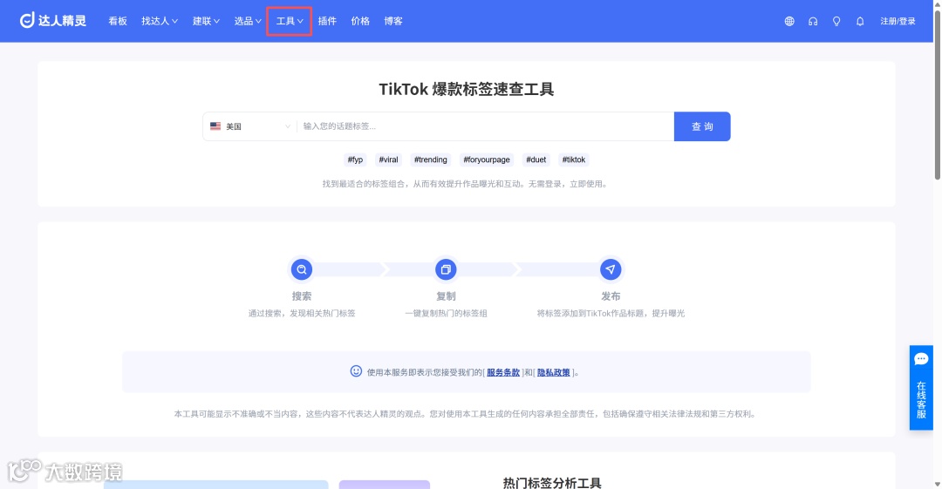Open the 博客 page
942x489 pixels.
click(x=393, y=21)
